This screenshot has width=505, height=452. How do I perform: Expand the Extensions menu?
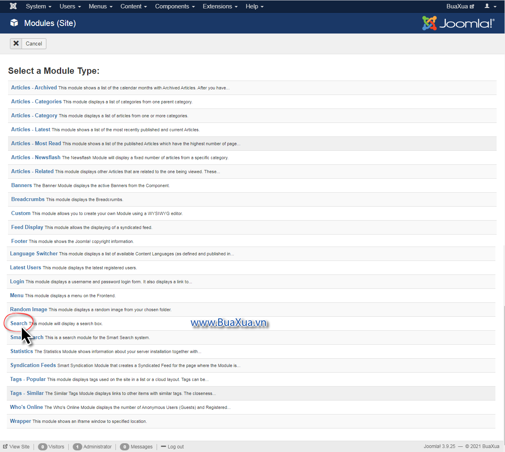(220, 6)
